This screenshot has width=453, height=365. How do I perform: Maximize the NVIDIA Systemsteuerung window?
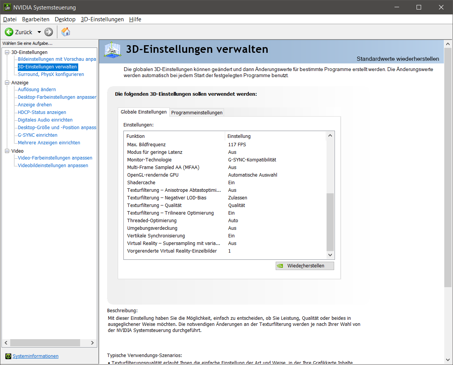[x=418, y=7]
